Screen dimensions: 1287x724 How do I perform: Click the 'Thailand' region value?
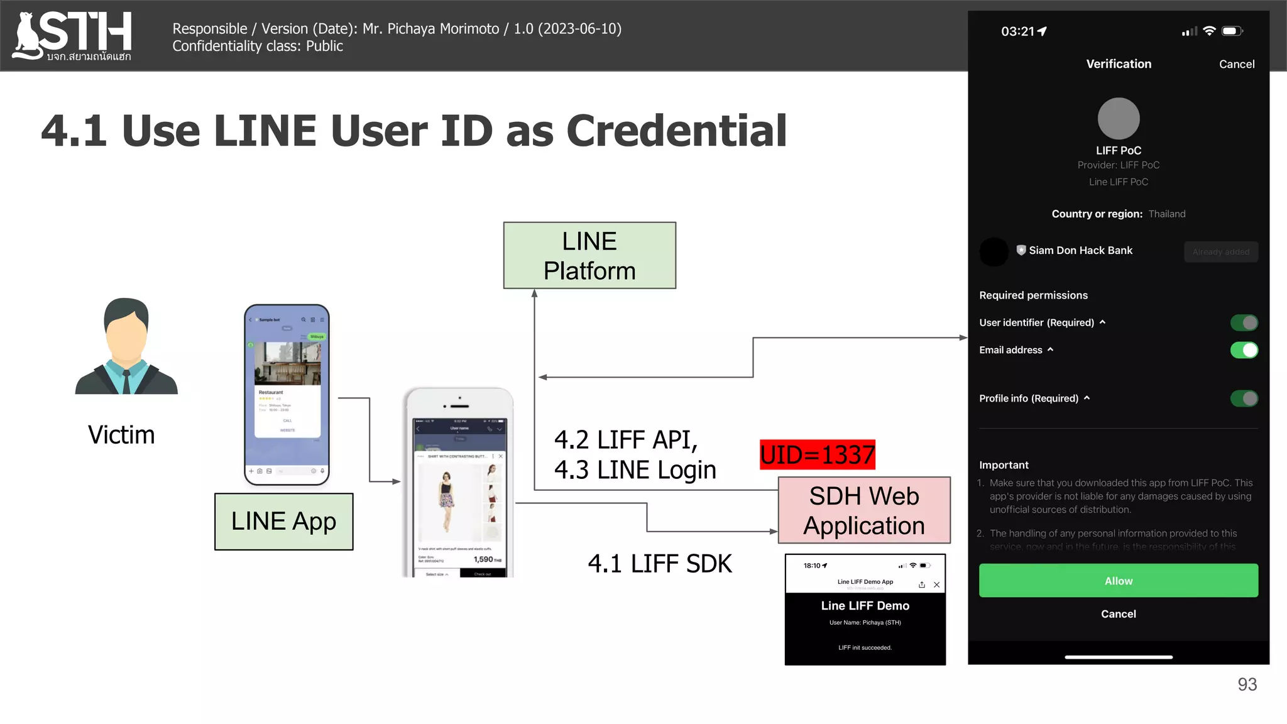pos(1167,214)
